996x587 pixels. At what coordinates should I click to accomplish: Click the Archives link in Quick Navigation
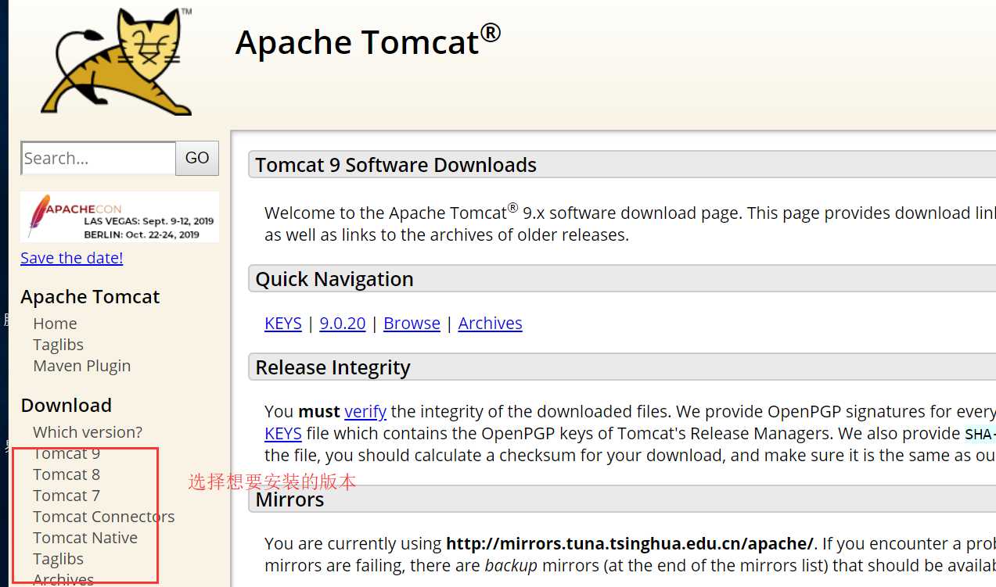pos(491,324)
